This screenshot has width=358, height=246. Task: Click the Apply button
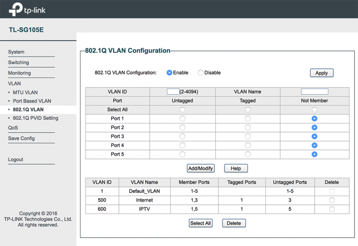coord(321,73)
